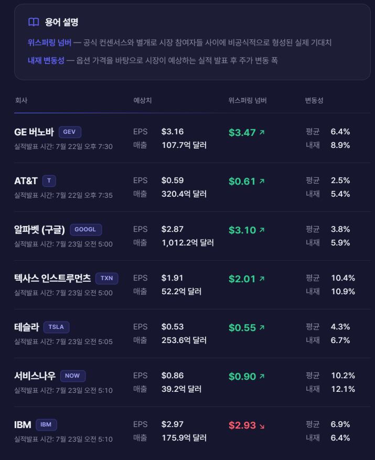This screenshot has height=460, width=375.
Task: Click the green up arrow next to $3.47
Action: click(x=262, y=132)
